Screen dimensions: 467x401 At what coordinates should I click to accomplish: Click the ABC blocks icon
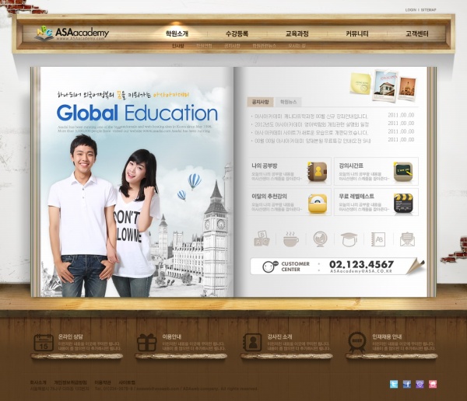click(262, 239)
